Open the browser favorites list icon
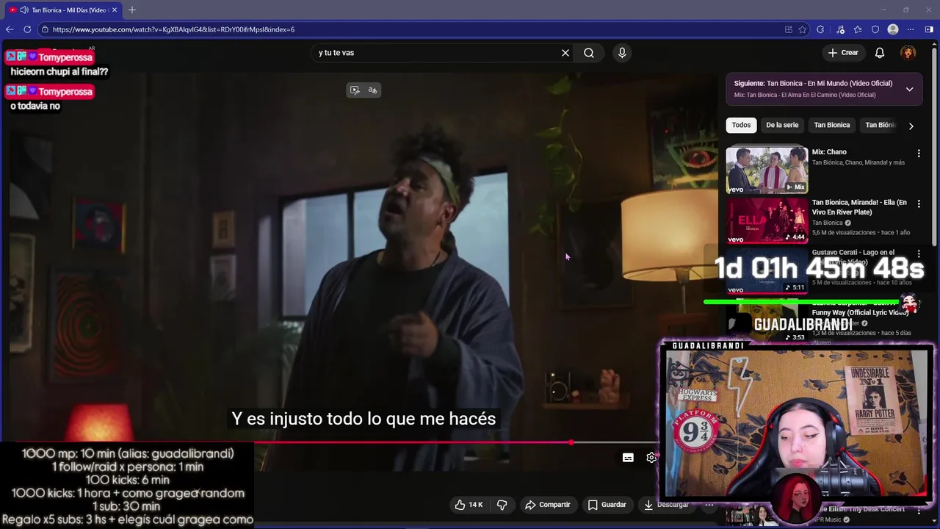The height and width of the screenshot is (529, 940). [x=858, y=29]
